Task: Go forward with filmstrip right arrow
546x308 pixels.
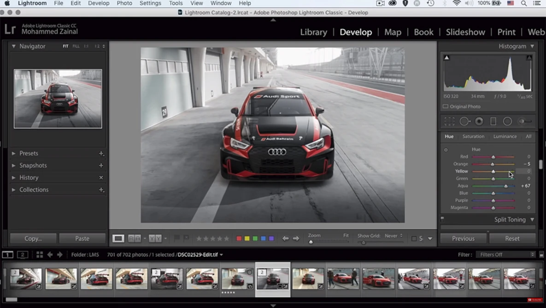Action: click(x=59, y=255)
